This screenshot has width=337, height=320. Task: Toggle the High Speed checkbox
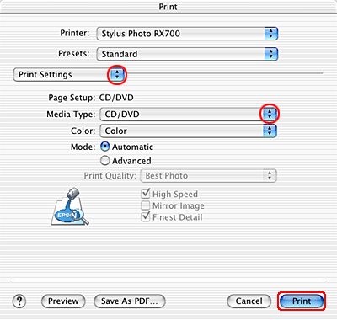click(x=146, y=194)
